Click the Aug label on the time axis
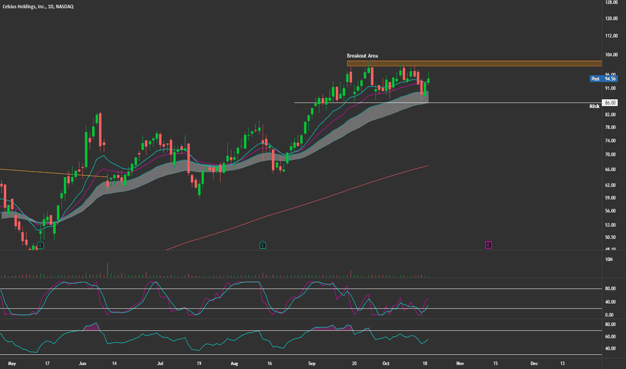626x369 pixels. click(x=234, y=364)
